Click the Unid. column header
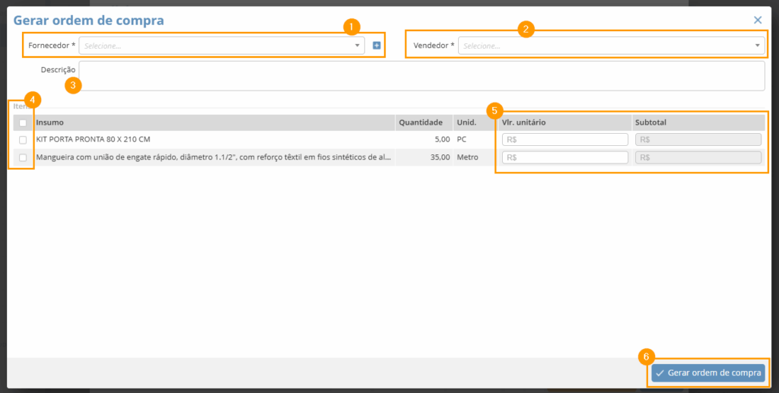This screenshot has height=393, width=779. pyautogui.click(x=466, y=122)
